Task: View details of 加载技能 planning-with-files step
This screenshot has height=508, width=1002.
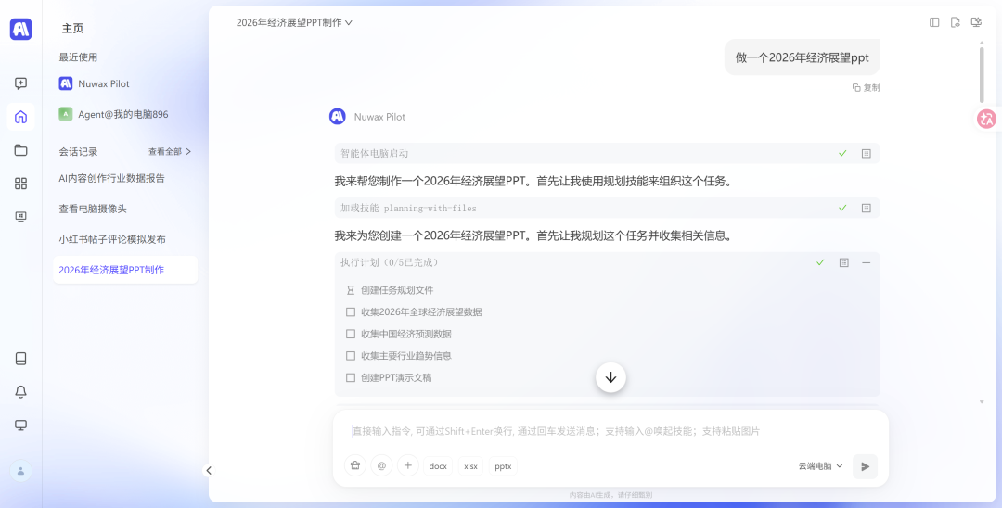Action: click(867, 208)
